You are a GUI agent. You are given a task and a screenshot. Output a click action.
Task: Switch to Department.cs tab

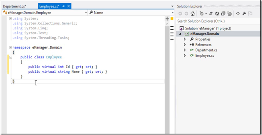tap(15, 6)
